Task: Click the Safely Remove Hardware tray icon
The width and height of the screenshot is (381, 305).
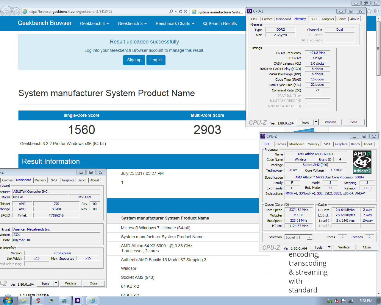Action: click(x=330, y=301)
